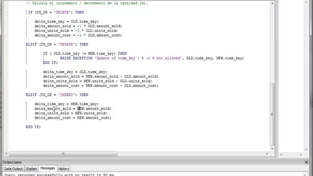Click the line "ELSIF (TG_OP = 'INSERT') THEN"
Viewport: 313px width, 176px height.
57,95
